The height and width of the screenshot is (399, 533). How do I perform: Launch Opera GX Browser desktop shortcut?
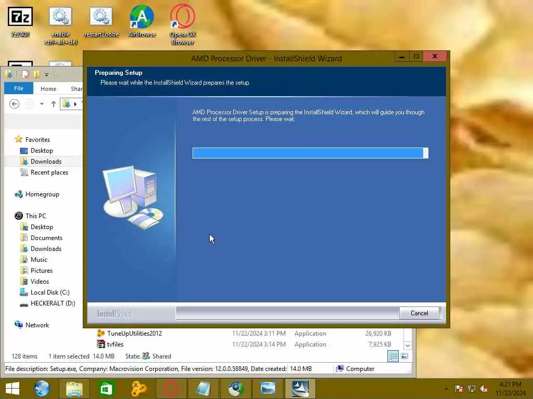(183, 25)
